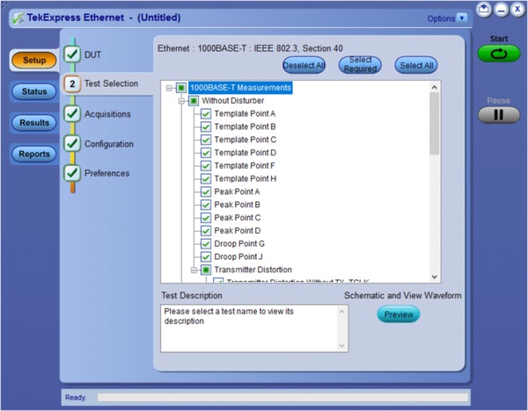Toggle the Peak Point C checkbox
528x411 pixels.
point(206,218)
